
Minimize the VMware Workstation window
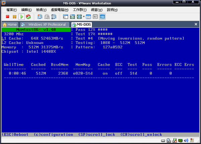click(x=177, y=2)
